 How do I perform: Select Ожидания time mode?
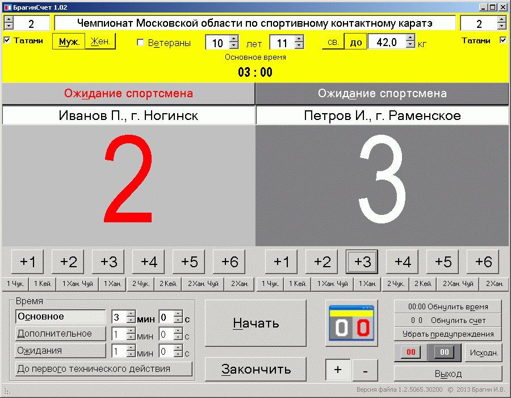(x=61, y=350)
